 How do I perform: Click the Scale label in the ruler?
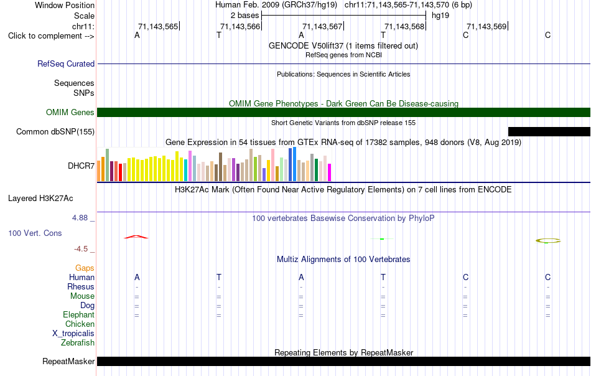pyautogui.click(x=84, y=16)
